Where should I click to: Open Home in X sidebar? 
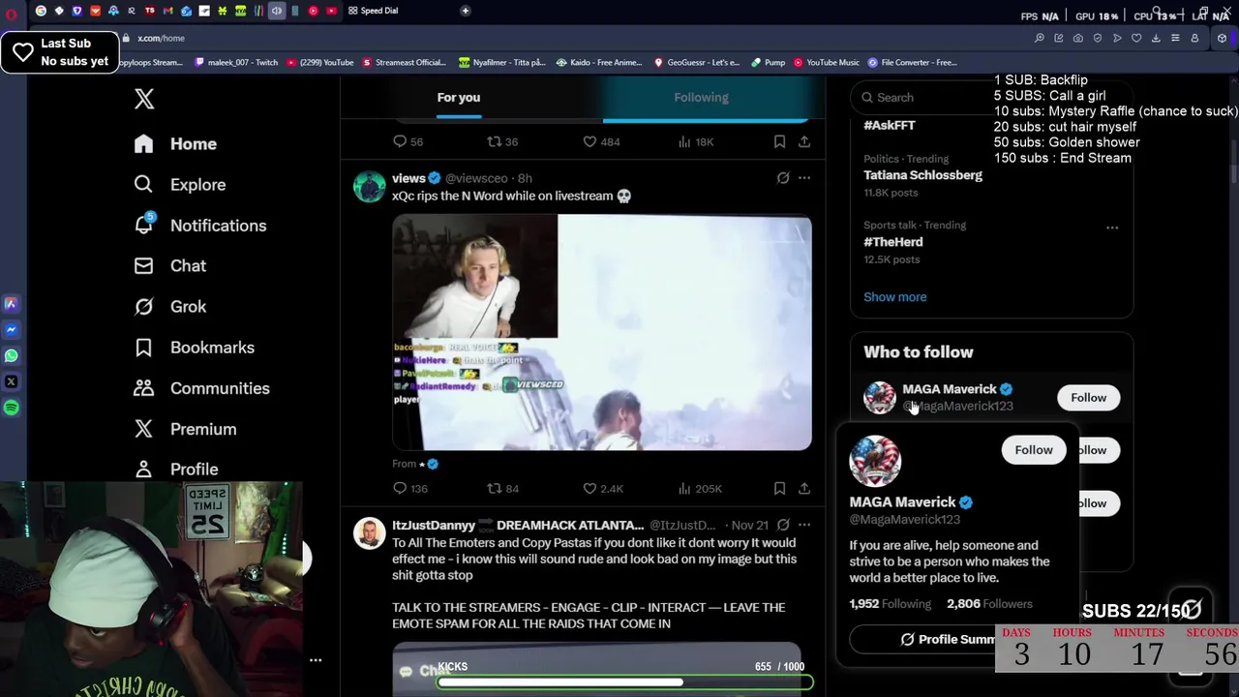(x=175, y=143)
